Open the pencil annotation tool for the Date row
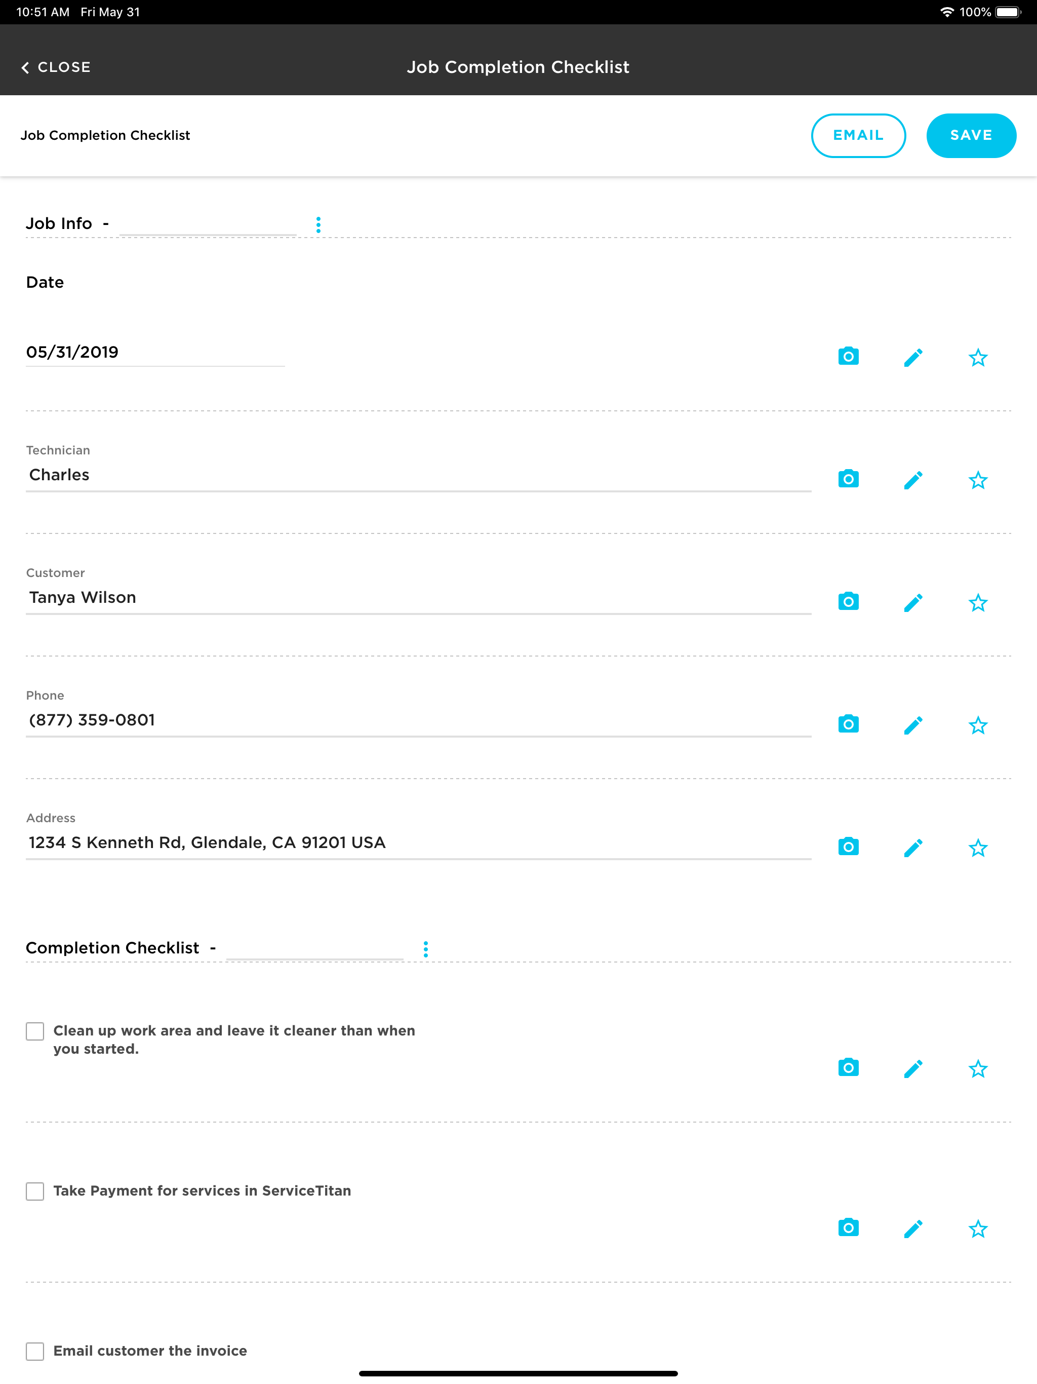The image size is (1037, 1384). [x=913, y=356]
